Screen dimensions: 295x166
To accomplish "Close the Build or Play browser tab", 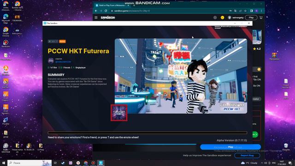I will tap(128, 6).
